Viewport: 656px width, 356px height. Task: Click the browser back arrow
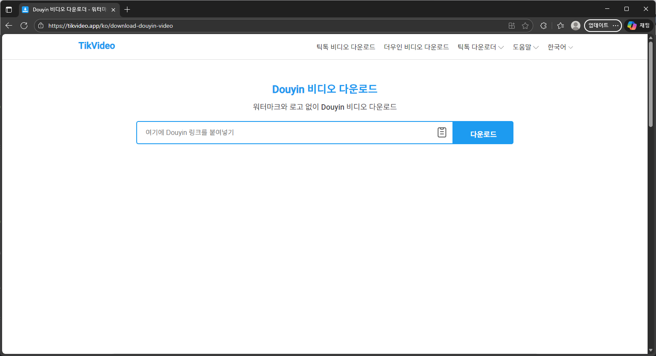[9, 26]
